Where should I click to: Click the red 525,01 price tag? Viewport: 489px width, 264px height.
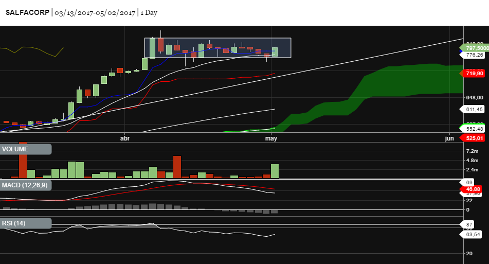tap(472, 138)
